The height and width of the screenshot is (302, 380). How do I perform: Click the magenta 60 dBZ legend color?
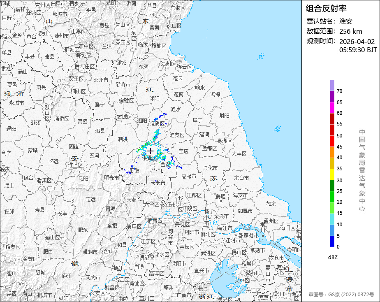pyautogui.click(x=332, y=108)
